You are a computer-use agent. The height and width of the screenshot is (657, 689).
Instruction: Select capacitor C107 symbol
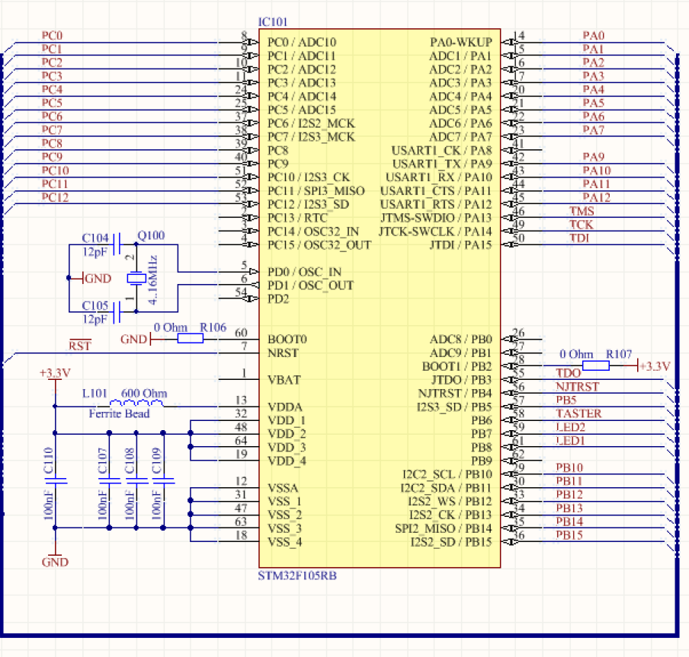pyautogui.click(x=109, y=480)
